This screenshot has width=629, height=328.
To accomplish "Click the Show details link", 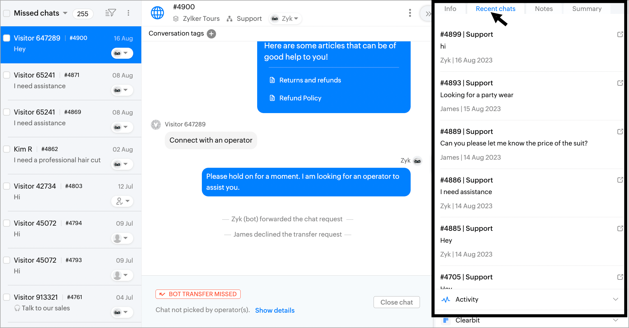I will click(x=275, y=310).
